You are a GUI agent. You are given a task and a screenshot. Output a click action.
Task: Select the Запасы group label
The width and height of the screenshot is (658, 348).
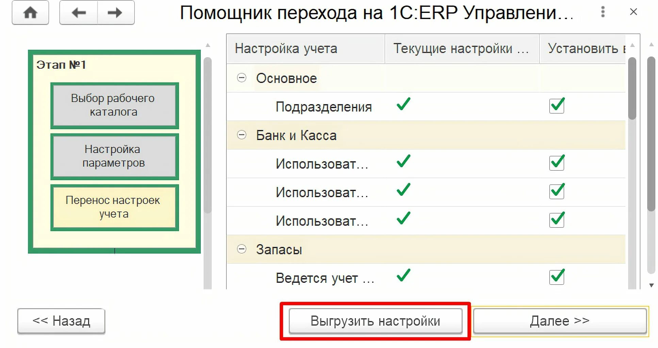point(279,250)
